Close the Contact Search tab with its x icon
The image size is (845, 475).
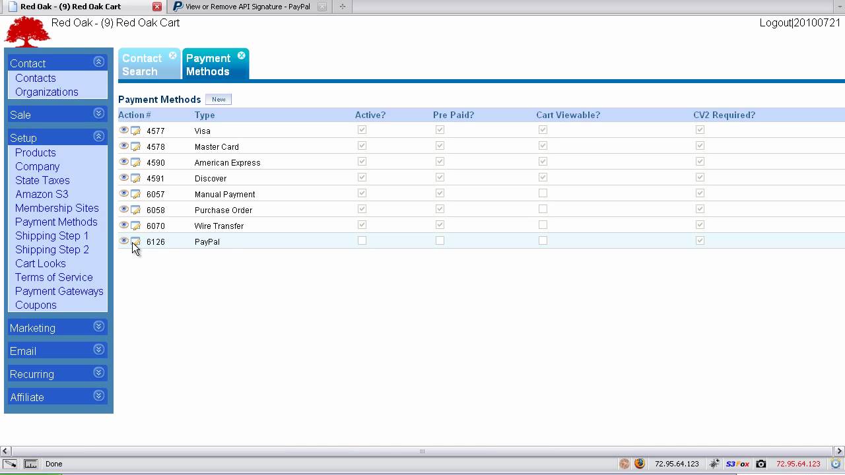[x=172, y=56]
